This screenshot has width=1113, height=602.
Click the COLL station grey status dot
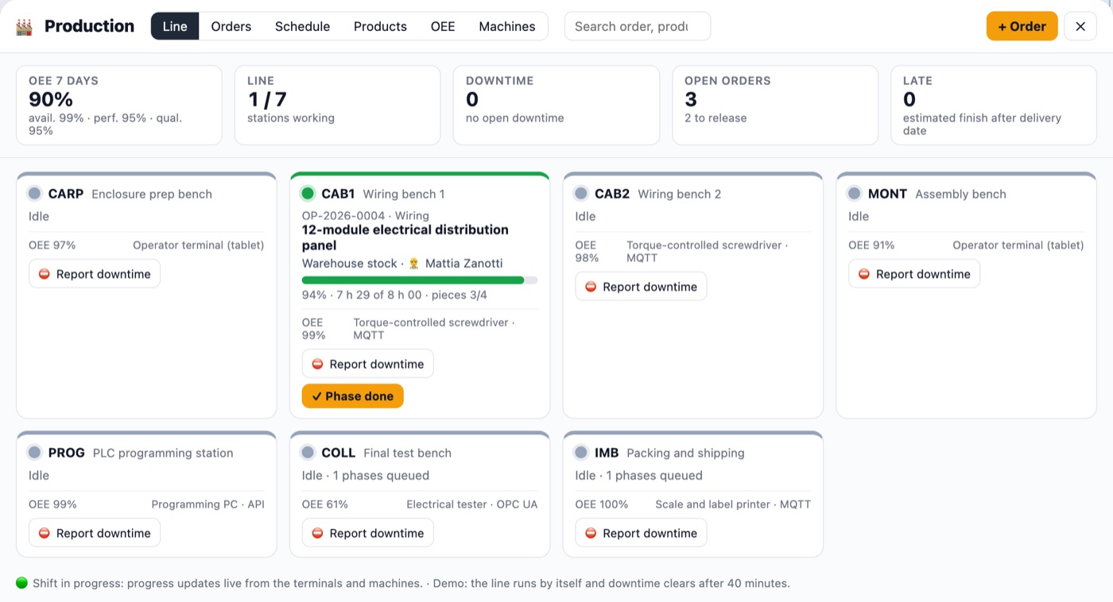click(x=308, y=452)
